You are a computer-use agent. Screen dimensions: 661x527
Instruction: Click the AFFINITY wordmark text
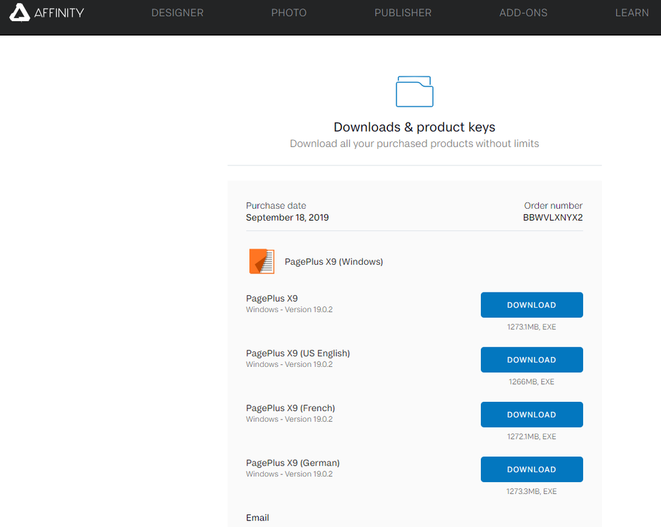point(59,13)
